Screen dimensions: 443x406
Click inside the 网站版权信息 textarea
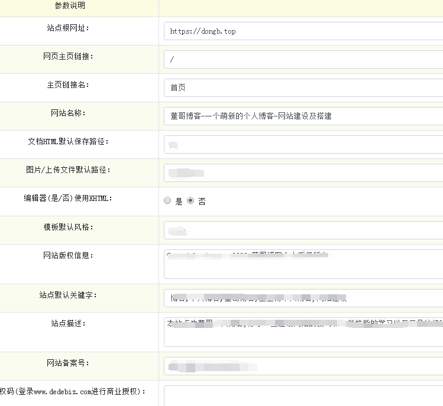coord(303,264)
